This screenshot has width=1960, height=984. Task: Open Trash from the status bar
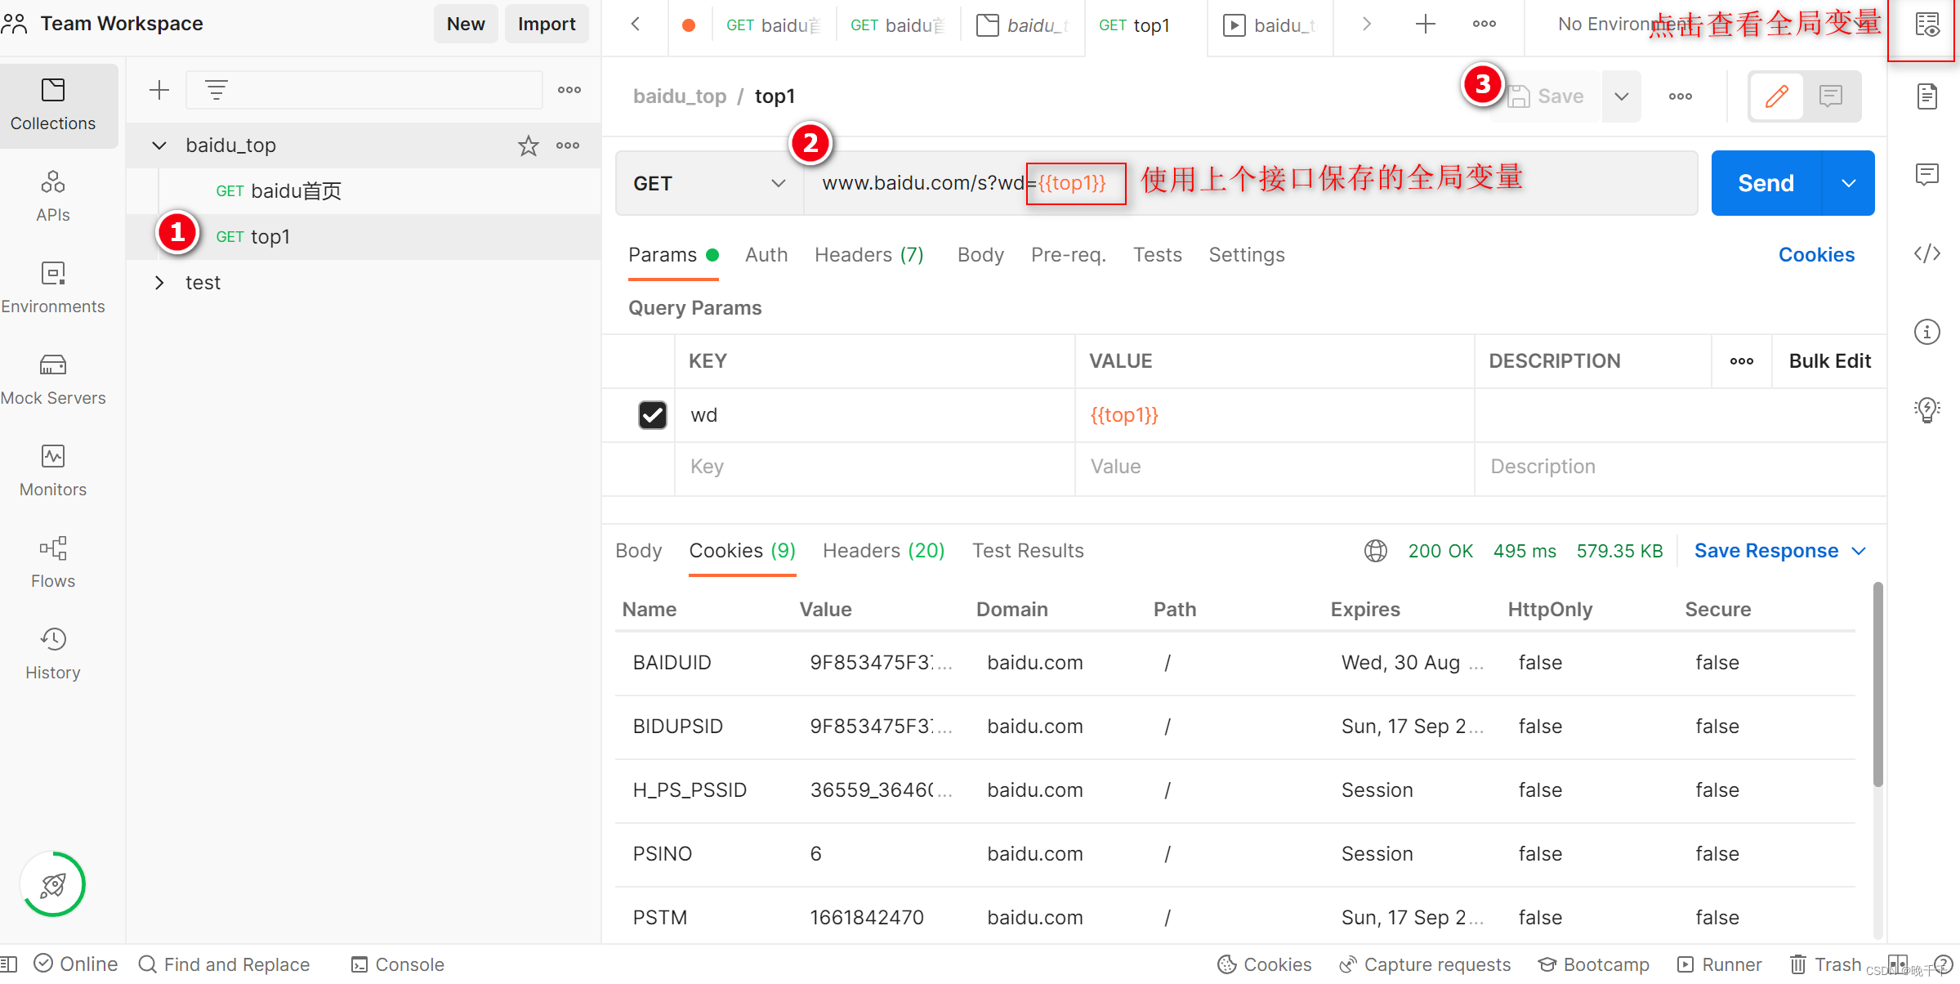[x=1826, y=964]
